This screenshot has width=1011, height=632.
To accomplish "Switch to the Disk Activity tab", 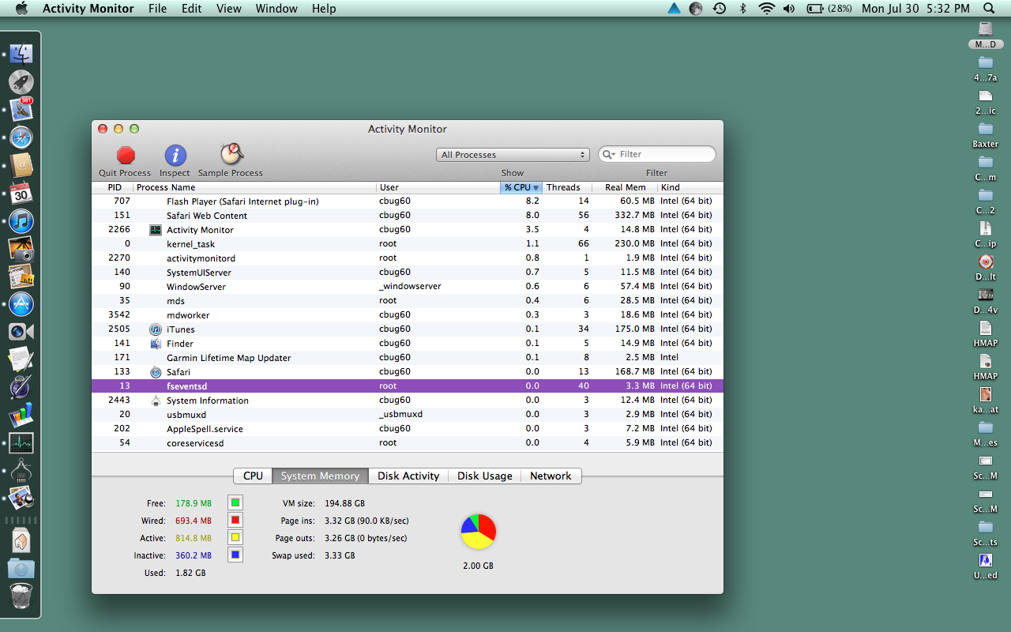I will coord(408,476).
